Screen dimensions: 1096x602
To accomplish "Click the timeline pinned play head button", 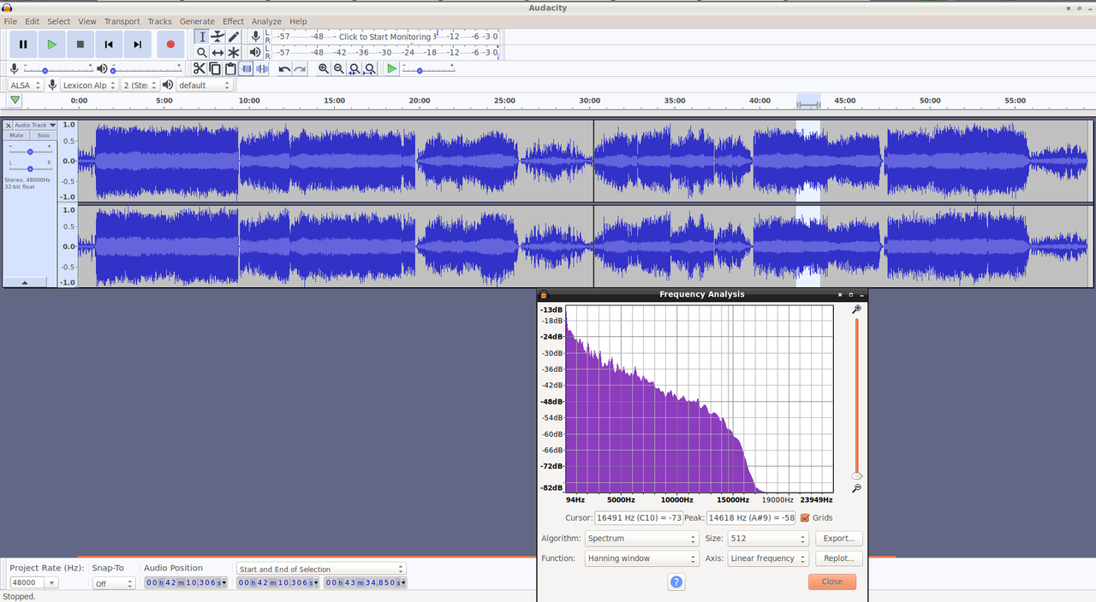I will tap(15, 101).
